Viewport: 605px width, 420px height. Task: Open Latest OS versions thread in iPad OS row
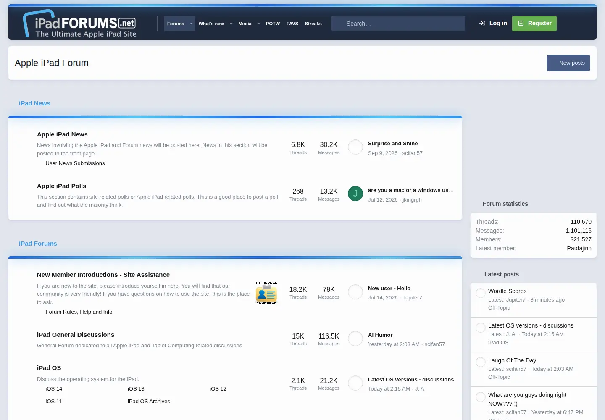coord(411,380)
